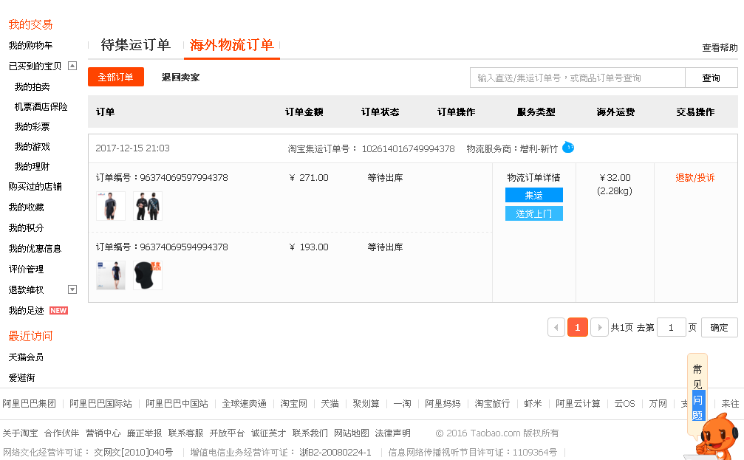Viewport: 744px width, 460px height.
Task: Open 物流订单详情 link
Action: [x=533, y=177]
